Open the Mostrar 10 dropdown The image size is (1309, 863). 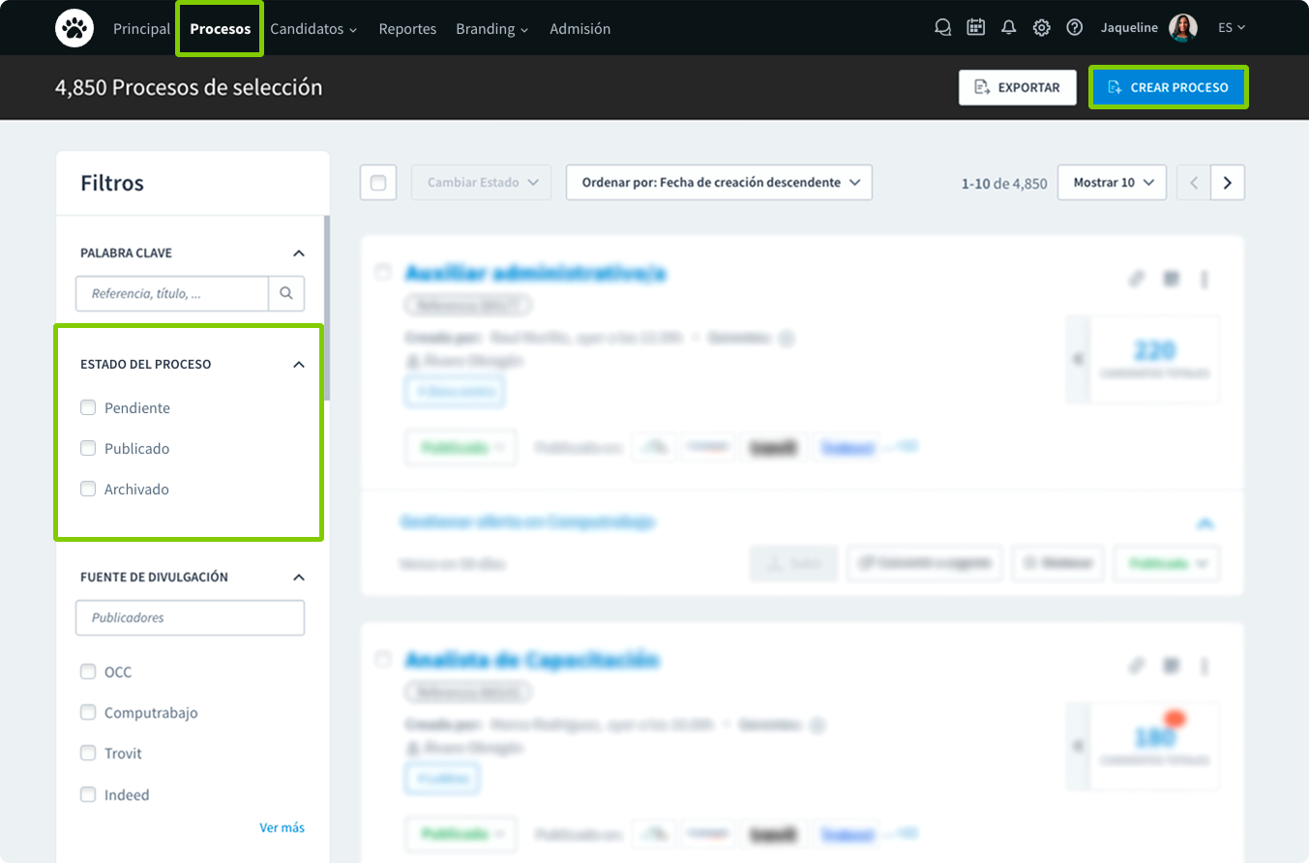pyautogui.click(x=1112, y=183)
